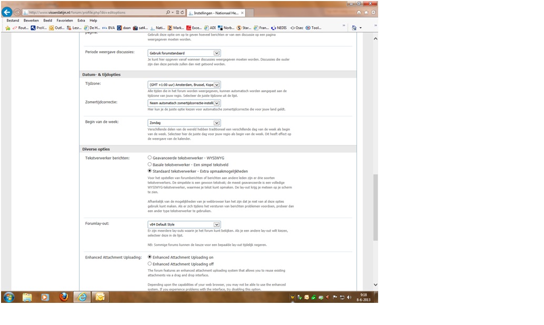This screenshot has height=325, width=544.
Task: Select Geavanceerde tekstverwerker WYSIWYG option
Action: [x=150, y=157]
